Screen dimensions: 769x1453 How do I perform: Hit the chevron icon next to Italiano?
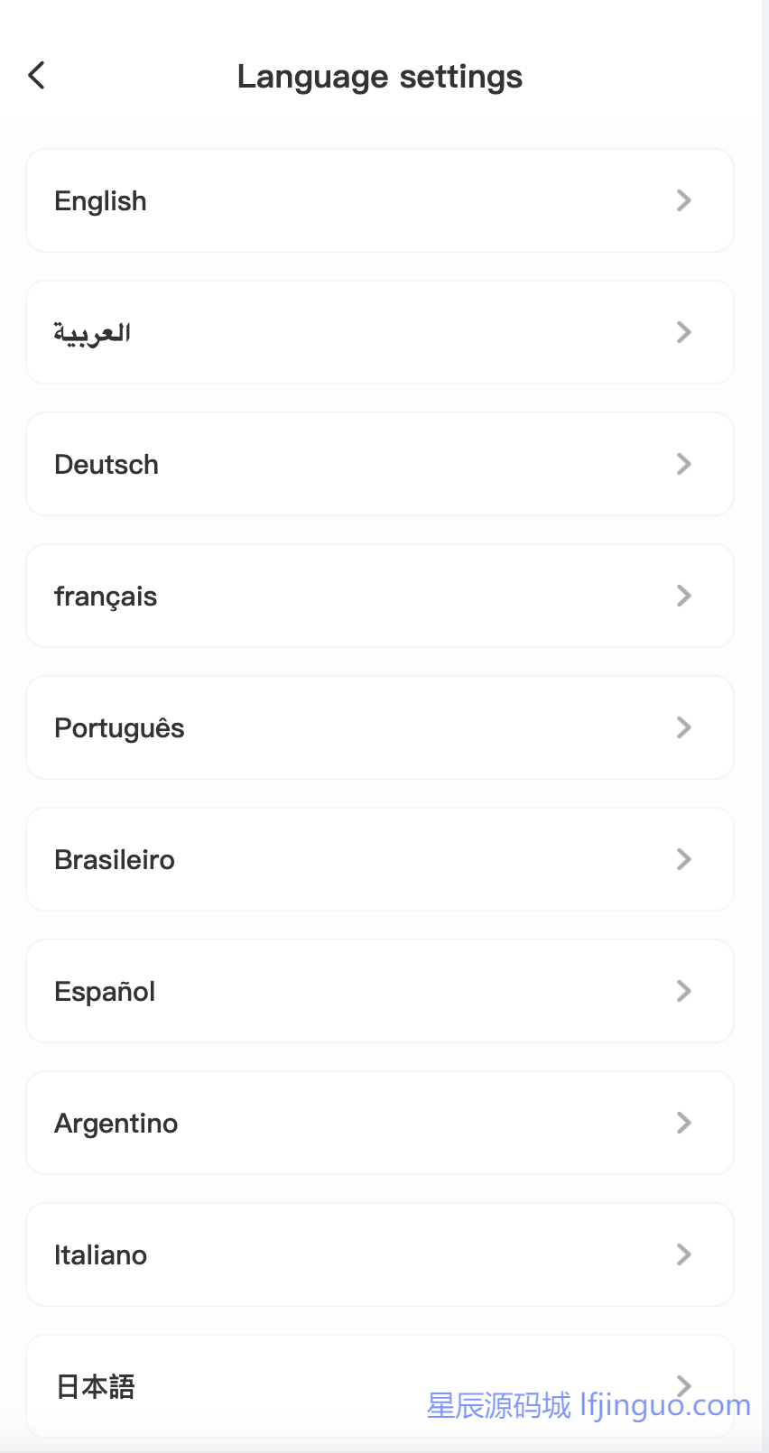pos(683,1254)
